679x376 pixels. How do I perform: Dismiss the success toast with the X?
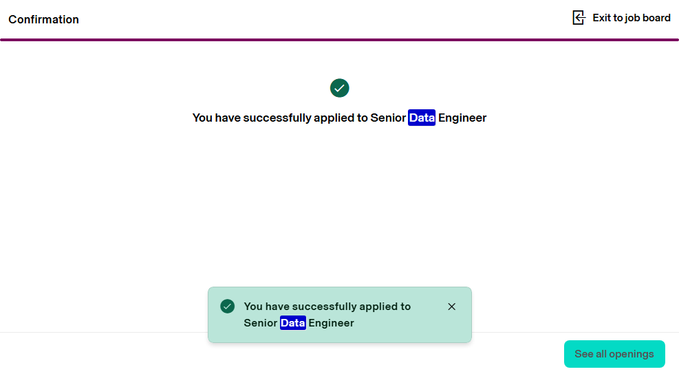point(452,307)
